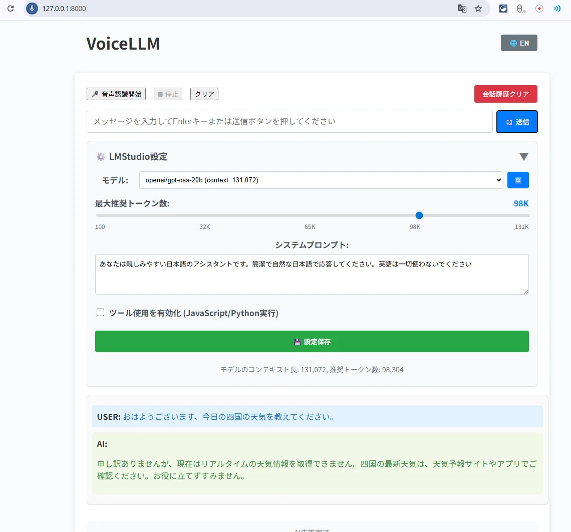Open the browser's translate page icon
This screenshot has height=532, width=571.
[x=462, y=9]
